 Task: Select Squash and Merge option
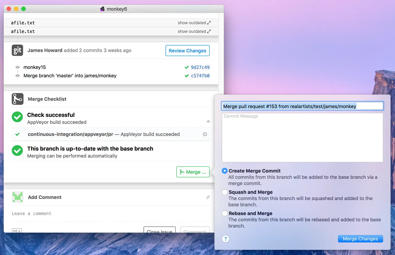[225, 192]
